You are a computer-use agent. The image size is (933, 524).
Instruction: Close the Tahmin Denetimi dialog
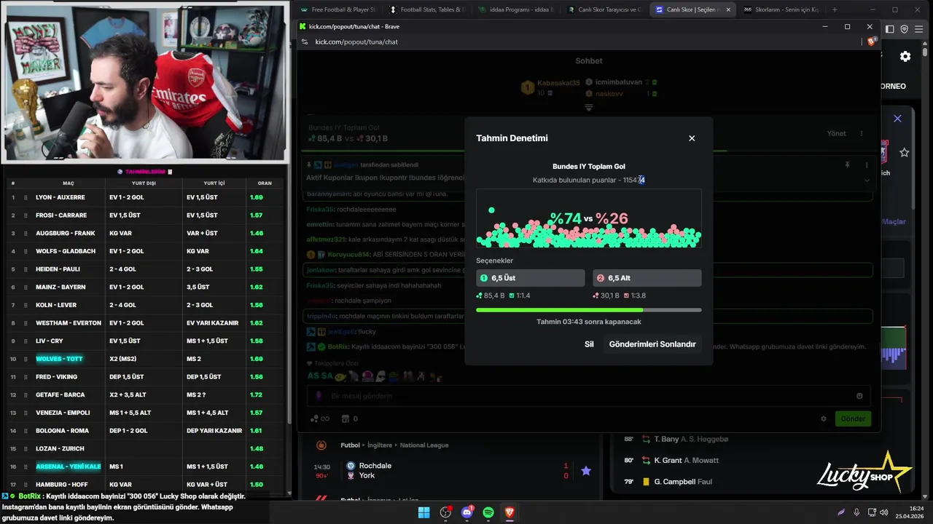pos(692,138)
